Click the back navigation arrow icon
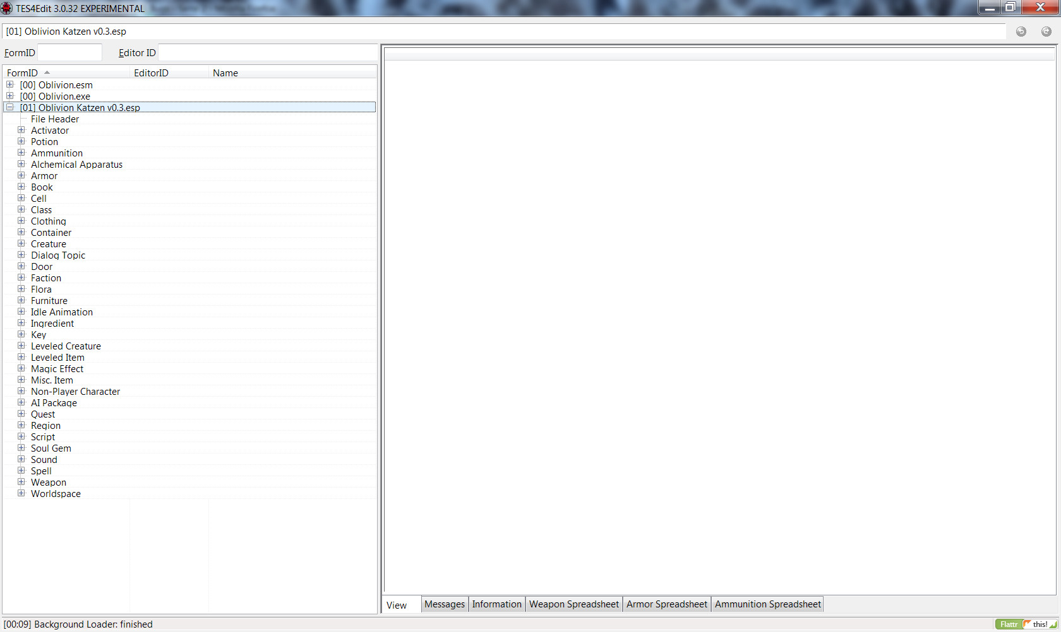The image size is (1061, 632). coord(1021,32)
